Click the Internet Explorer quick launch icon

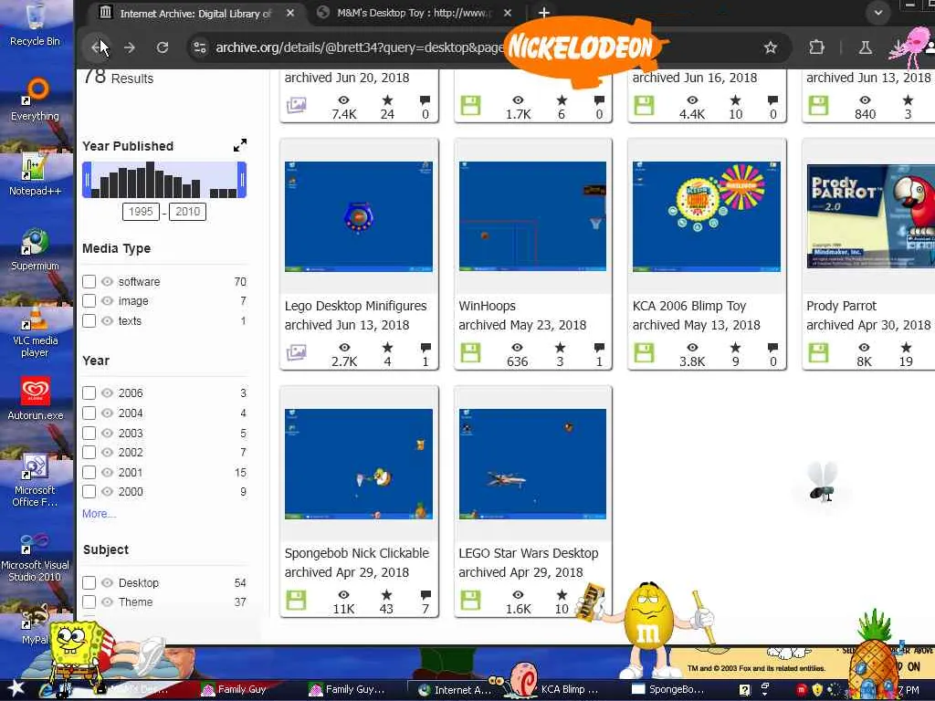pos(47,690)
